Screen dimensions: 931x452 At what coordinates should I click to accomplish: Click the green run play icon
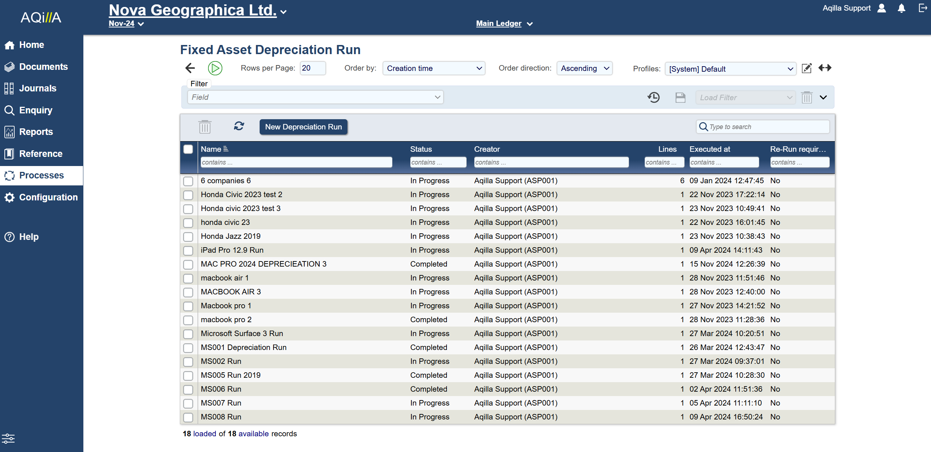[215, 68]
